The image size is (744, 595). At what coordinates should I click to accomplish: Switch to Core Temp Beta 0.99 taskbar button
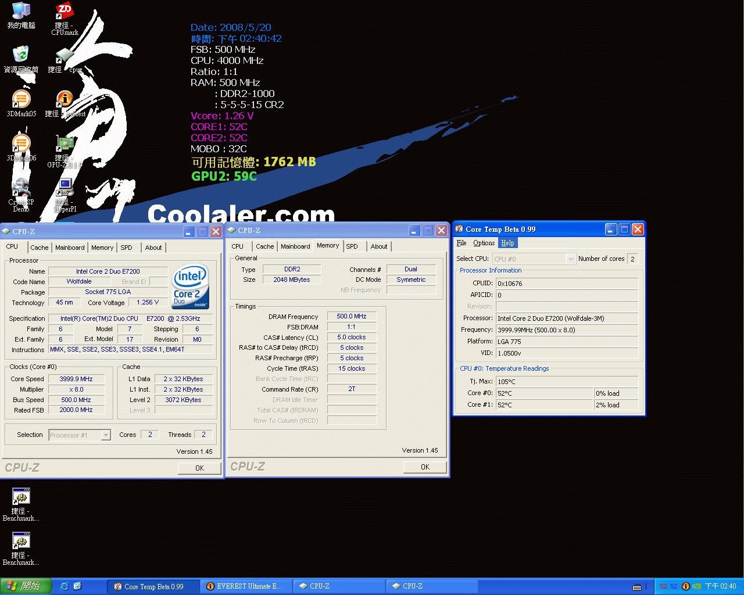coord(153,586)
